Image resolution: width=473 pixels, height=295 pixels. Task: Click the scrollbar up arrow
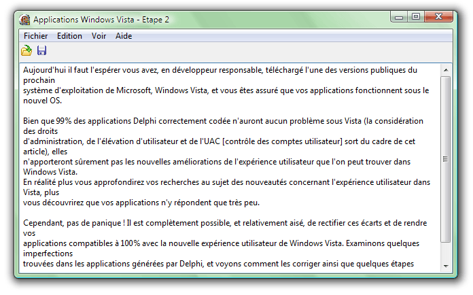pos(446,69)
